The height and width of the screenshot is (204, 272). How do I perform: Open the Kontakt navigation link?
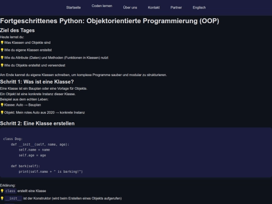click(154, 8)
